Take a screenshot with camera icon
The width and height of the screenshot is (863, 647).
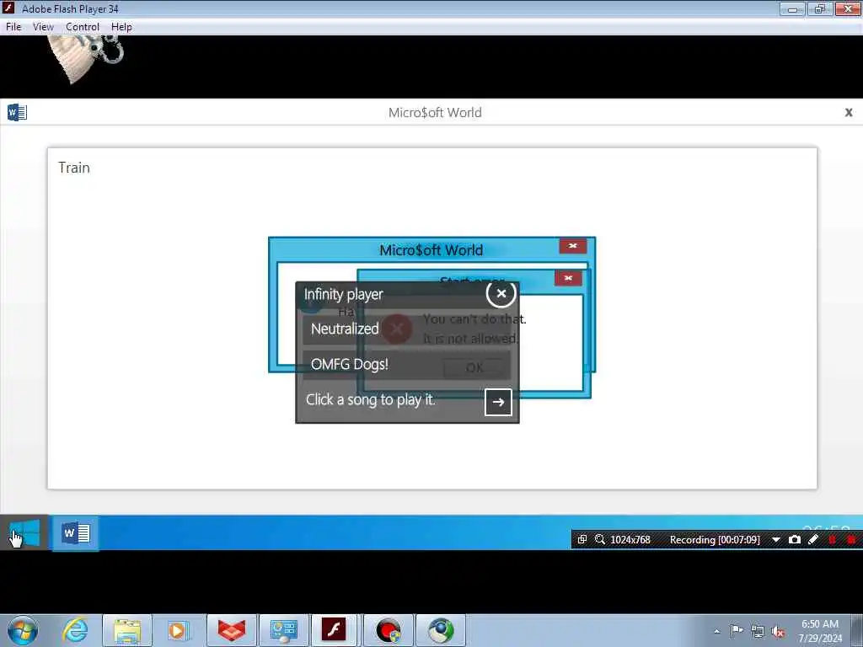pos(794,540)
